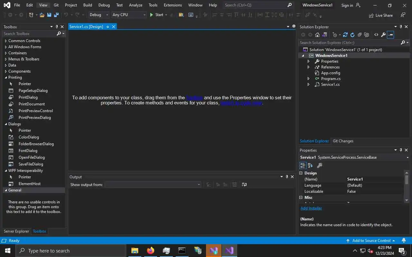Collapse the Dialogs toolbox group
This screenshot has height=257, width=412.
coord(6,124)
